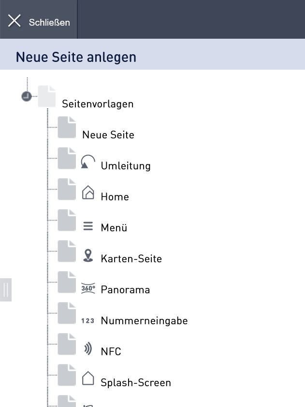This screenshot has height=407, width=305.
Task: Collapse the Seitenvorlagen tree node
Action: (27, 96)
